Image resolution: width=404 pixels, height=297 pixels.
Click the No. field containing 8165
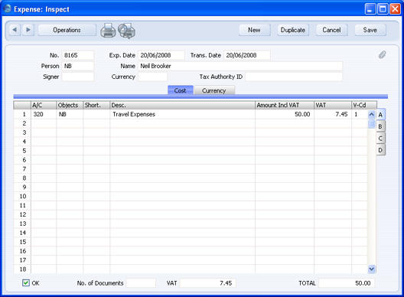pos(78,55)
